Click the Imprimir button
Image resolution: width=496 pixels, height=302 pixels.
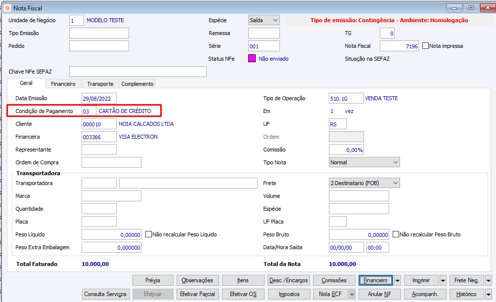421,280
